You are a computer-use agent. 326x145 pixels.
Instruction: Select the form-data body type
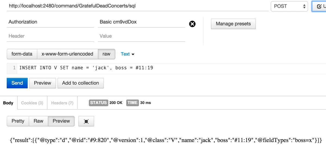tap(22, 54)
